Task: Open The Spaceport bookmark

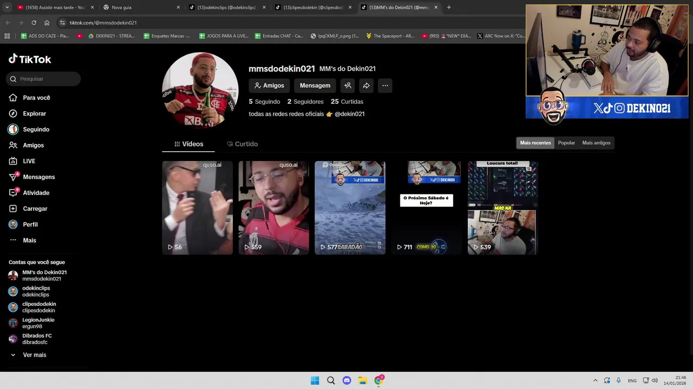Action: (x=390, y=36)
